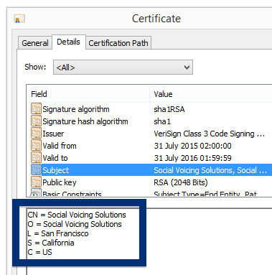Click the Field column header
The image size is (272, 275).
coord(88,94)
